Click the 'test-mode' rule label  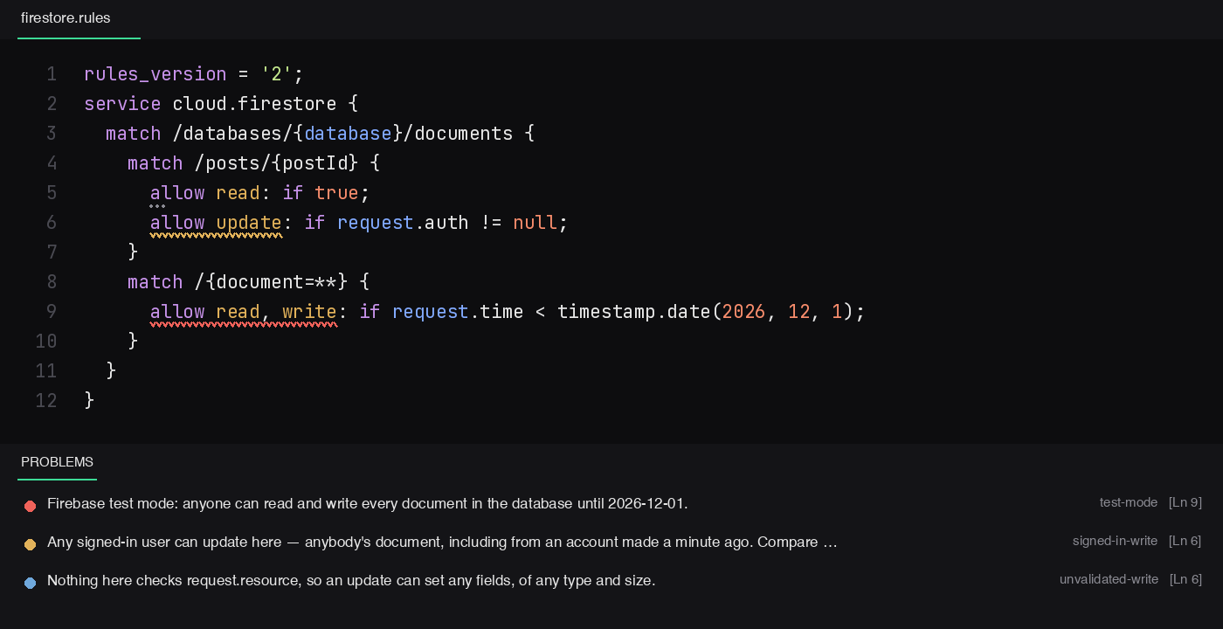(1129, 502)
